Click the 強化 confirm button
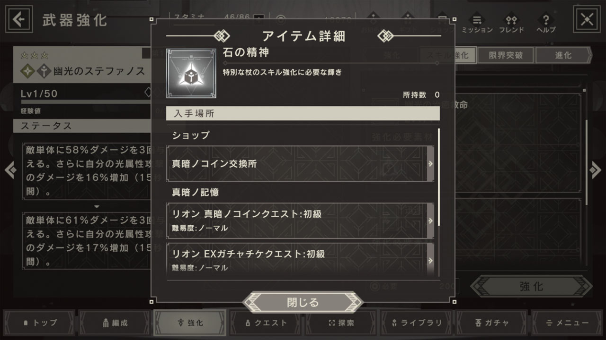Image resolution: width=606 pixels, height=340 pixels. [531, 286]
